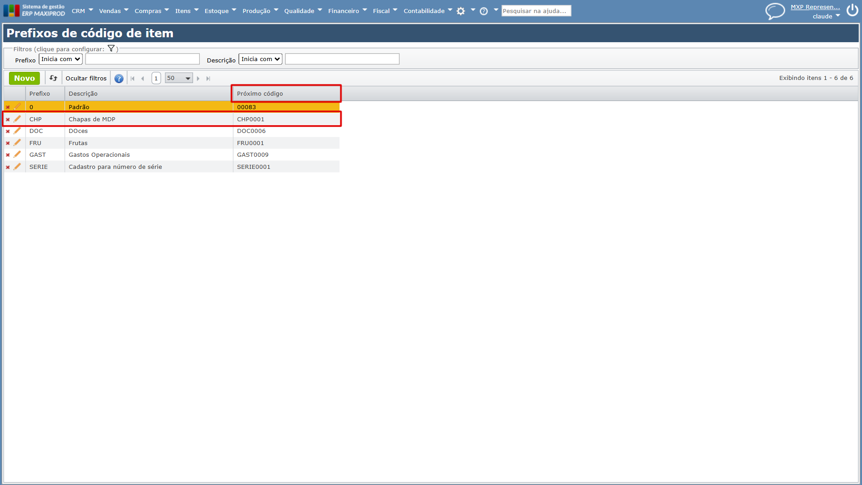862x485 pixels.
Task: Delete the FRU prefix row
Action: [x=8, y=143]
